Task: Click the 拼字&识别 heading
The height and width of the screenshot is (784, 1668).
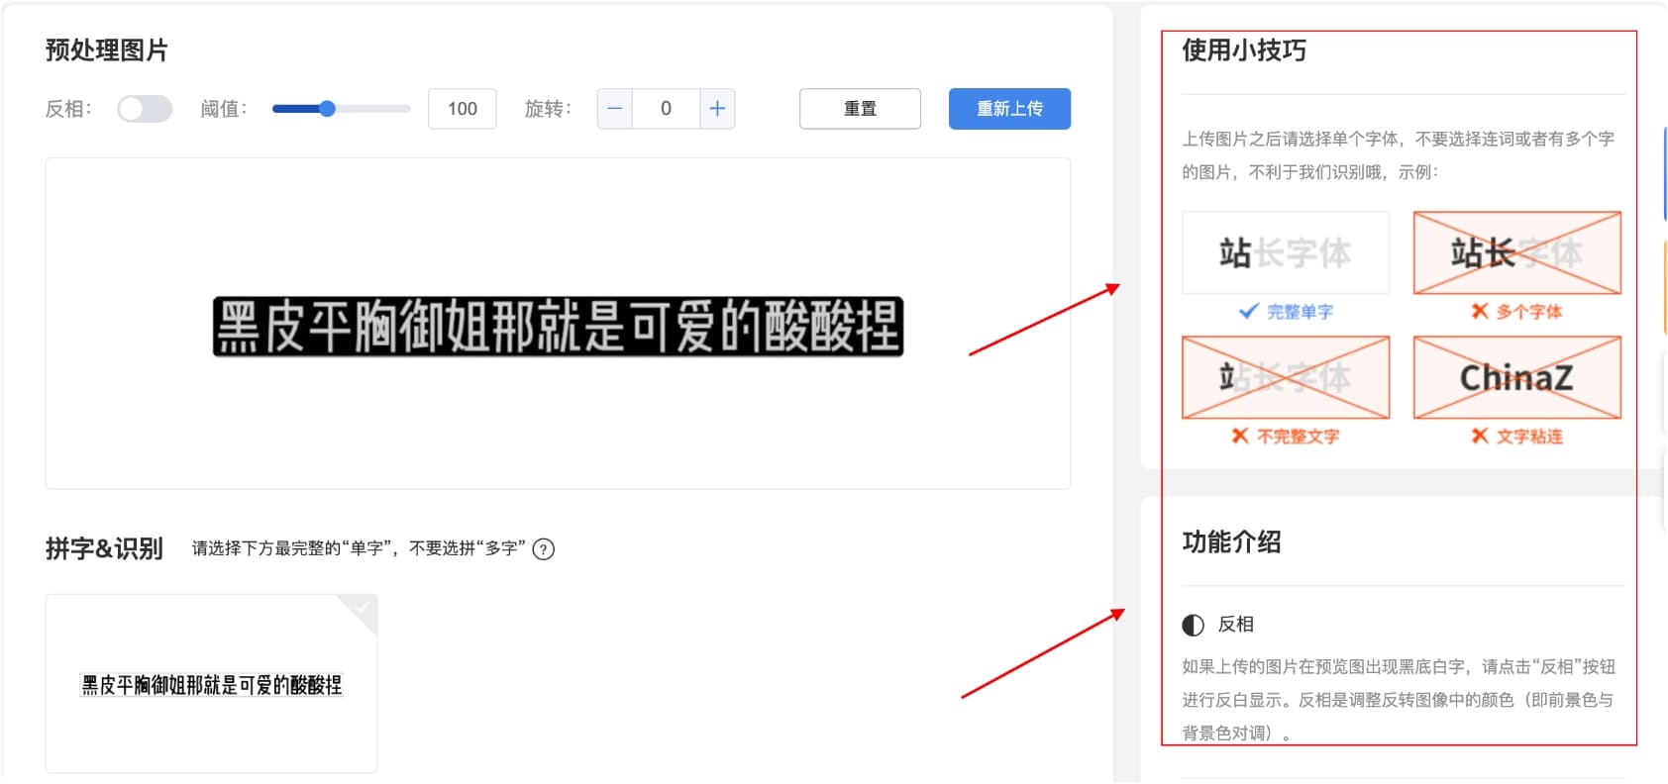Action: tap(104, 548)
